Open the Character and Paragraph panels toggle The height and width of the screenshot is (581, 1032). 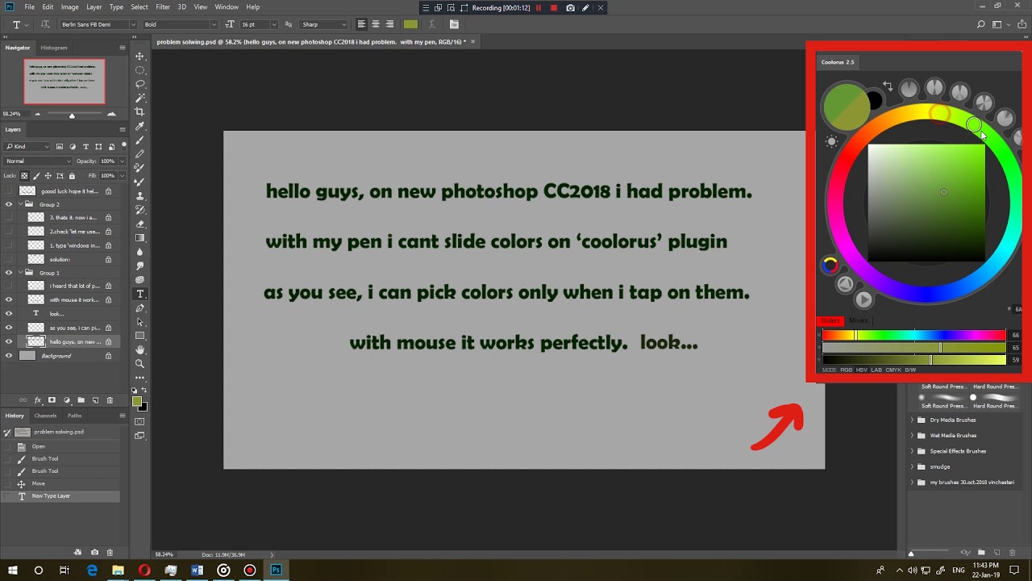(x=454, y=24)
